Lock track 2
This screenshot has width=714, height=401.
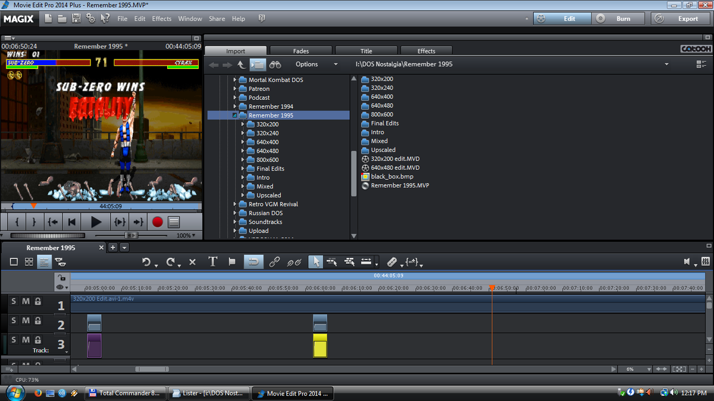37,320
